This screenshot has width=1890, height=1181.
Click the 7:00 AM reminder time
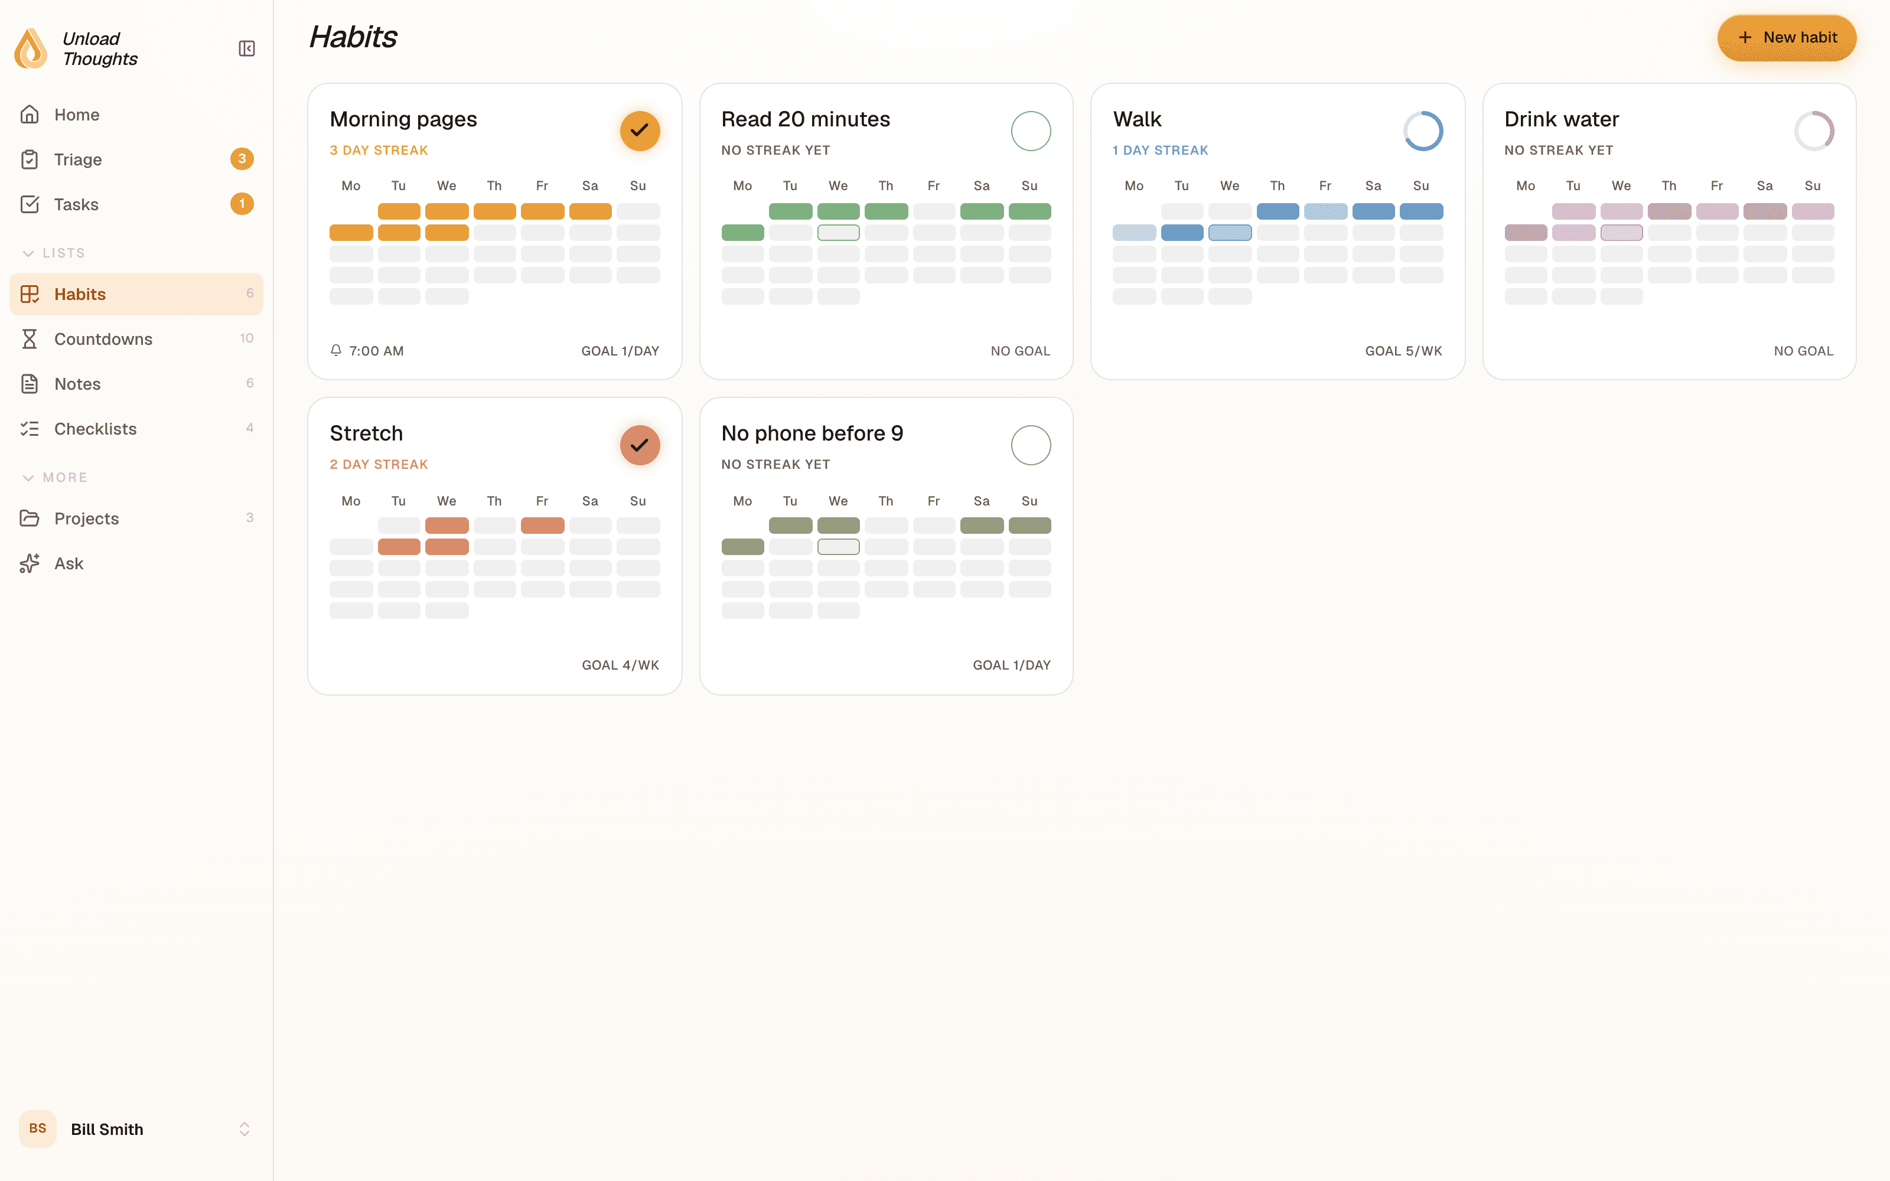tap(376, 351)
